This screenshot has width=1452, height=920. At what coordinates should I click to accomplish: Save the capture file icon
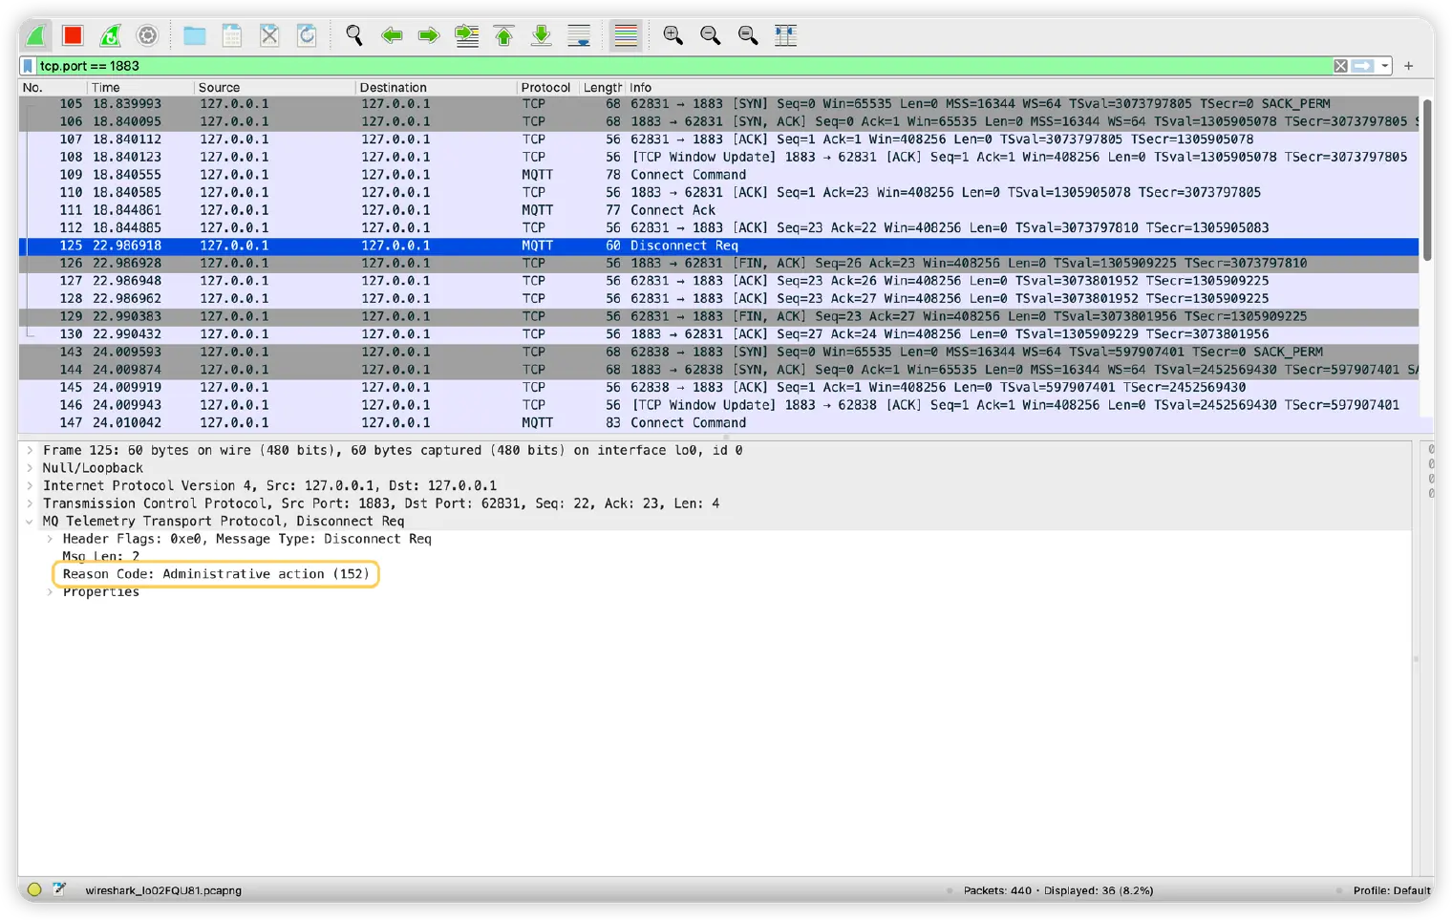tap(232, 35)
